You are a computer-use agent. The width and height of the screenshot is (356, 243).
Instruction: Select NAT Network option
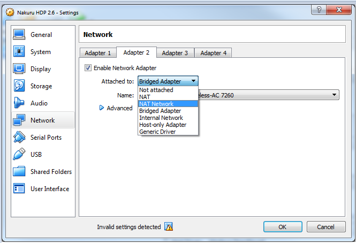[x=168, y=104]
